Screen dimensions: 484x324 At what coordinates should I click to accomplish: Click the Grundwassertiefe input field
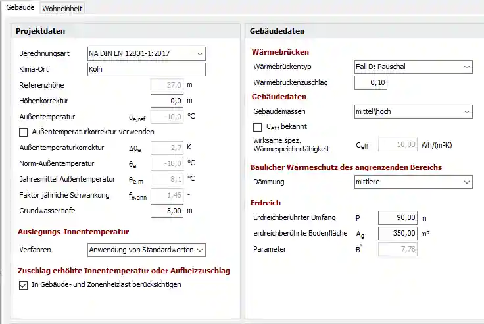(167, 211)
